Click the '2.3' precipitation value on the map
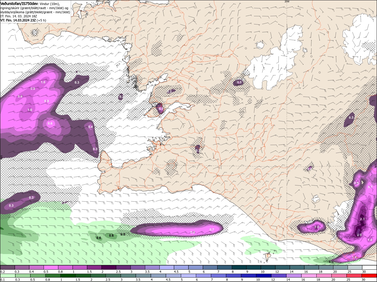The image size is (377, 282). click(x=362, y=219)
